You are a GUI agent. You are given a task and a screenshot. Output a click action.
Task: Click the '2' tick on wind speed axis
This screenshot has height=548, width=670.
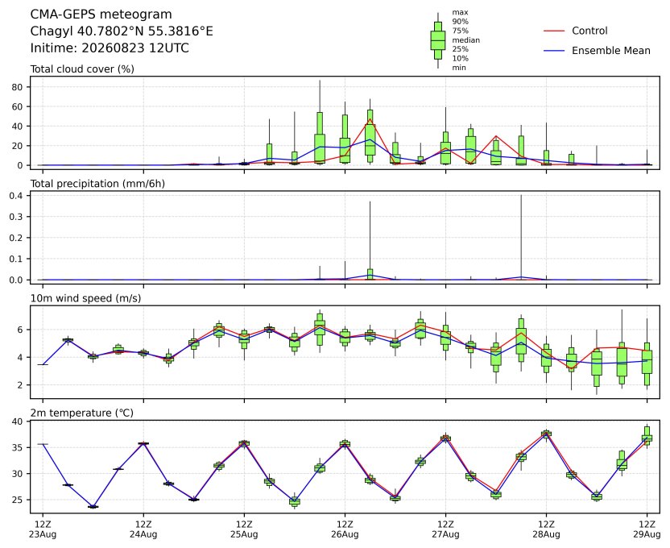(x=20, y=385)
